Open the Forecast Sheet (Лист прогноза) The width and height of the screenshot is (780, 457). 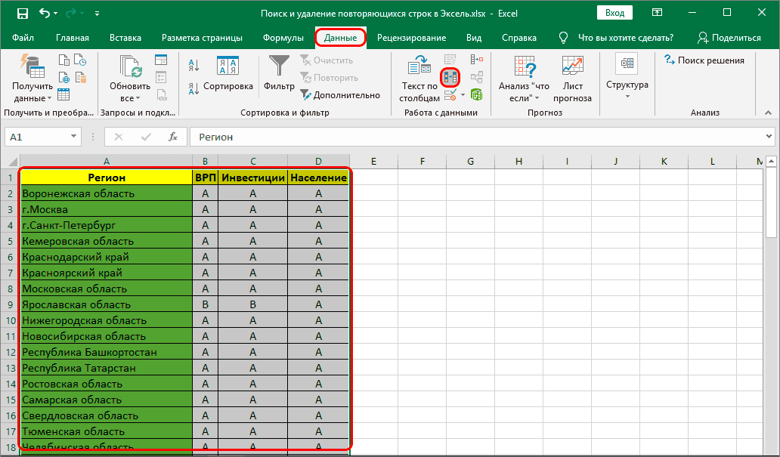[572, 79]
